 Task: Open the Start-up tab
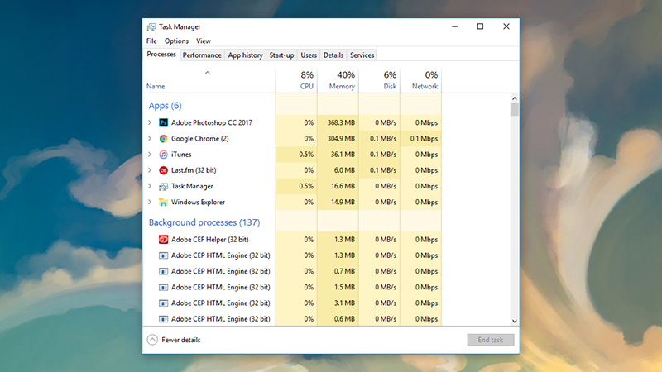tap(281, 55)
